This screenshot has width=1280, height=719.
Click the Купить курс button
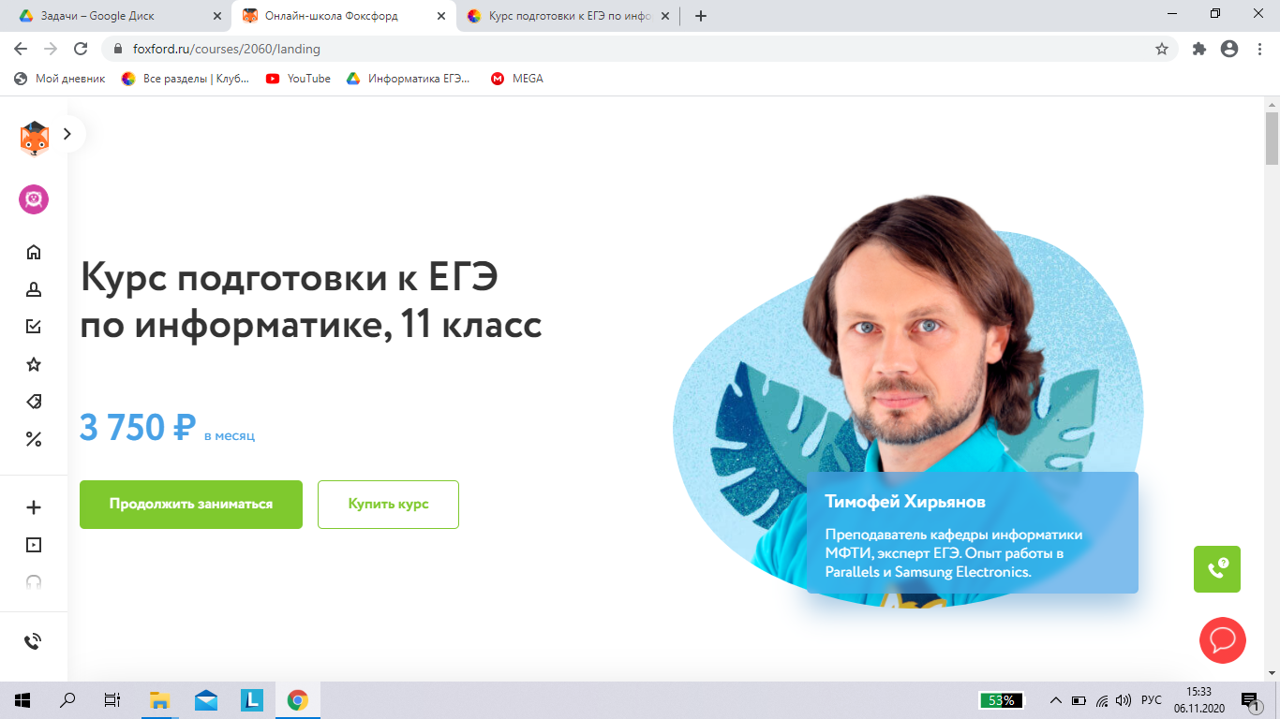388,505
